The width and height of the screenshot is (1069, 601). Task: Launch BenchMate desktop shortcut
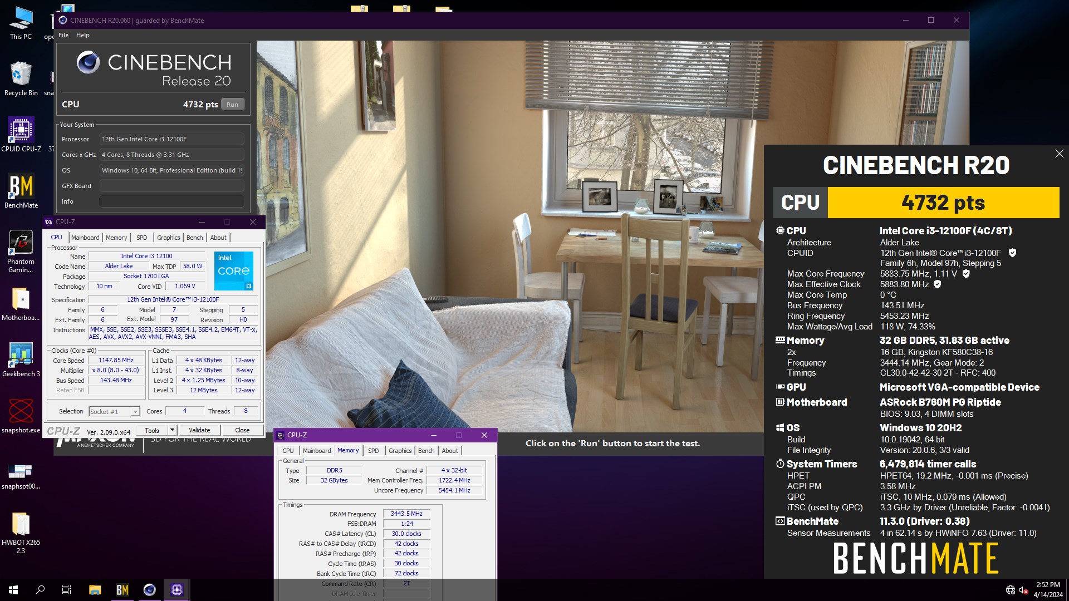click(x=21, y=191)
